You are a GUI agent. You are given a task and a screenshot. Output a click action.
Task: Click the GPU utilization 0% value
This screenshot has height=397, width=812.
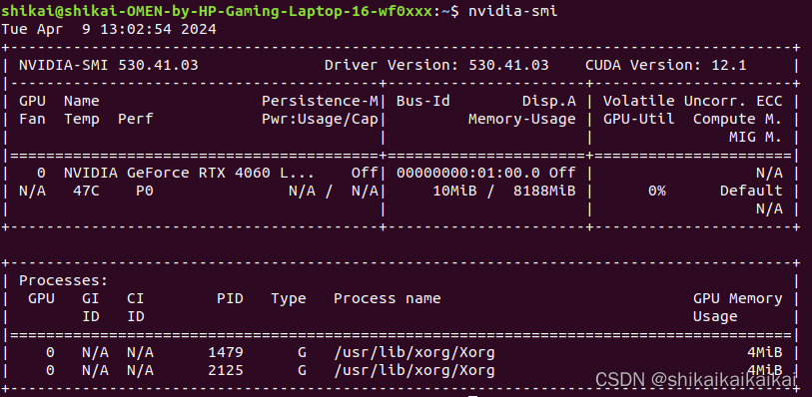point(656,191)
